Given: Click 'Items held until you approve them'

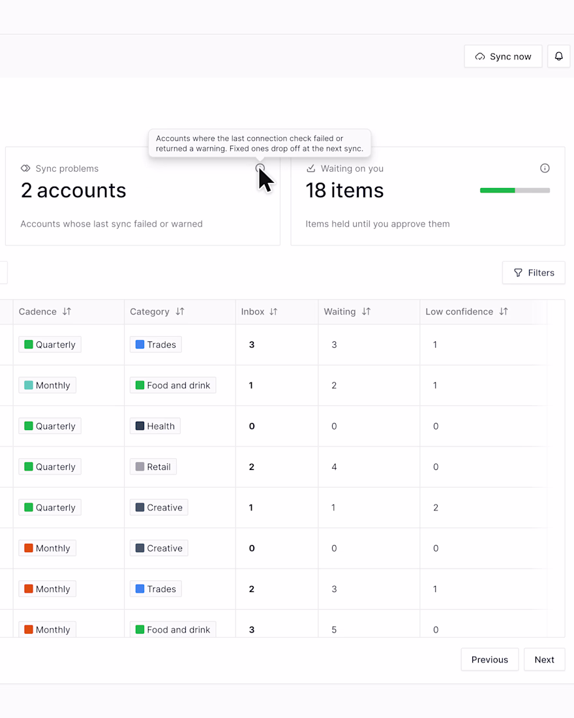Looking at the screenshot, I should (378, 224).
